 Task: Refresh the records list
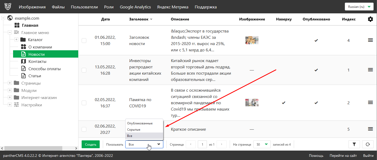(368, 144)
